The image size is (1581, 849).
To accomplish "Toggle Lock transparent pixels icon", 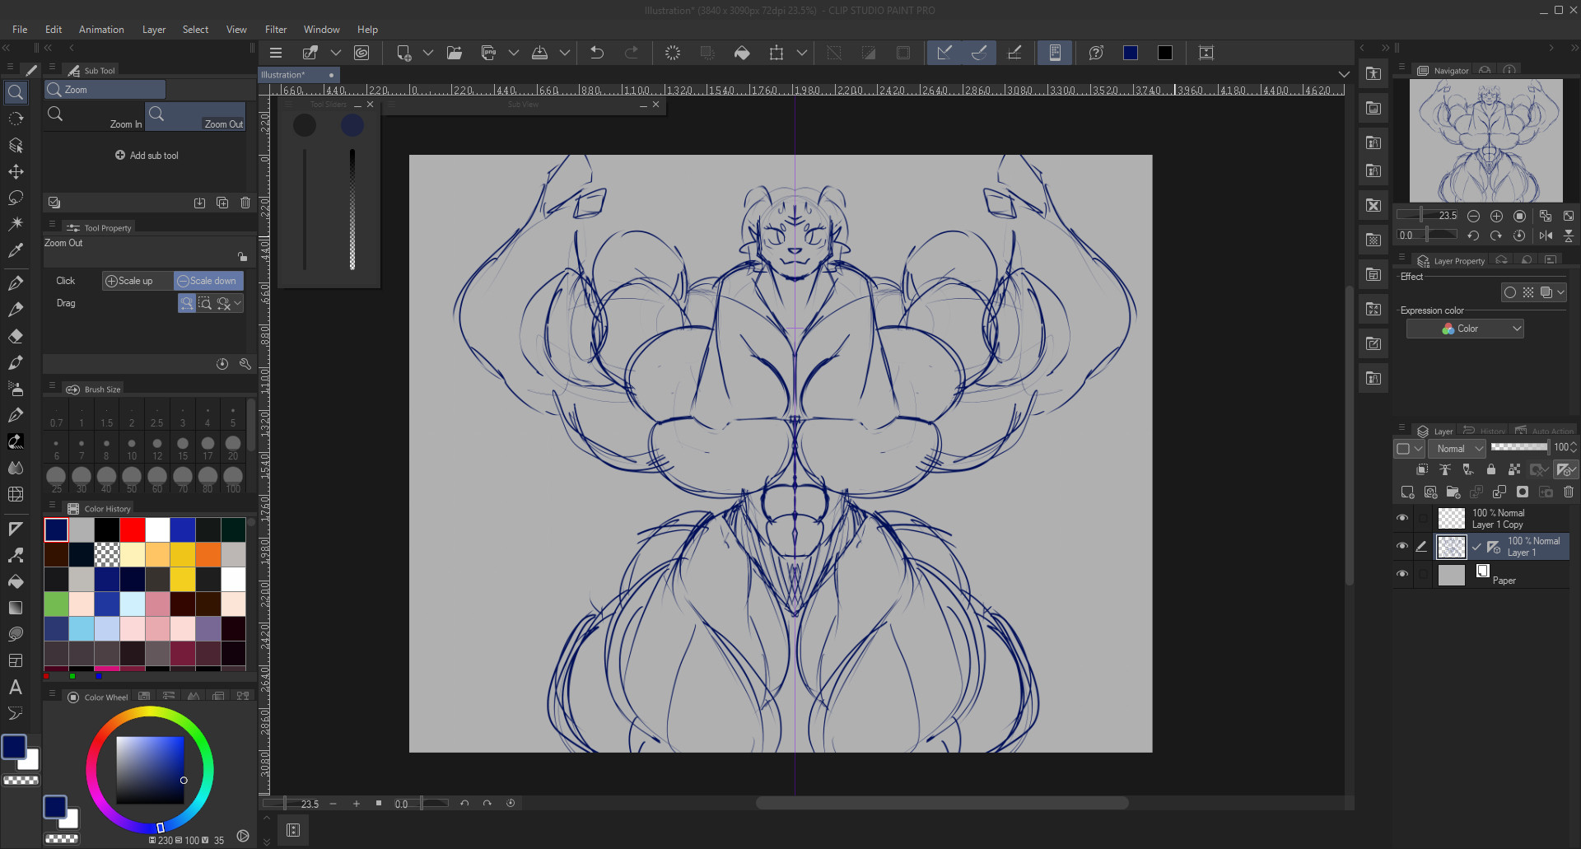I will 1514,469.
